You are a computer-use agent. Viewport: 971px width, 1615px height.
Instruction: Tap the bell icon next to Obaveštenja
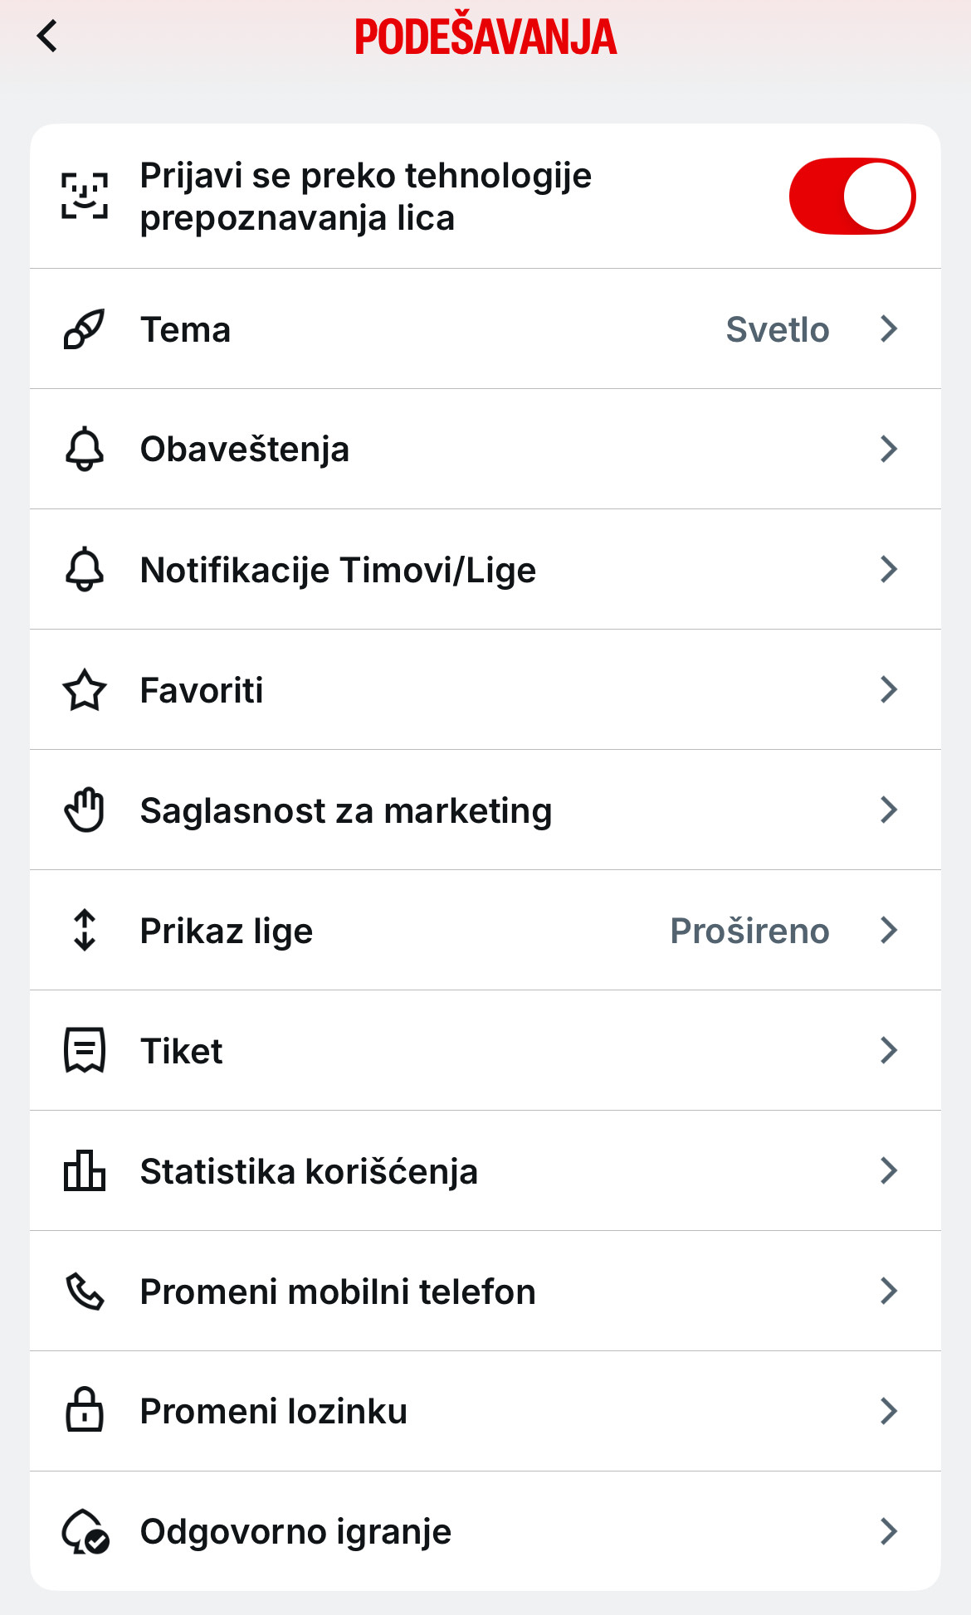point(85,450)
